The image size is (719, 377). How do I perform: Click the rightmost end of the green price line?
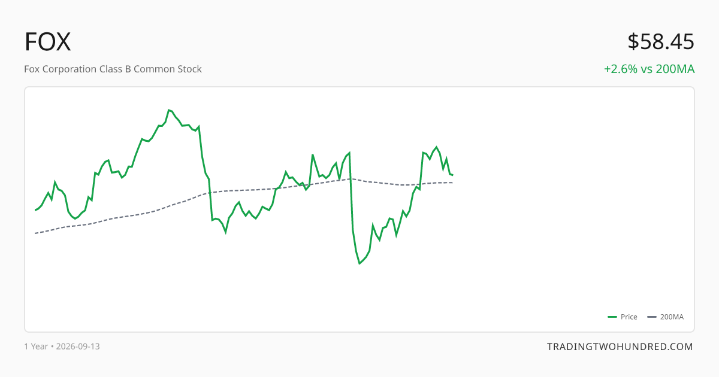(x=452, y=175)
